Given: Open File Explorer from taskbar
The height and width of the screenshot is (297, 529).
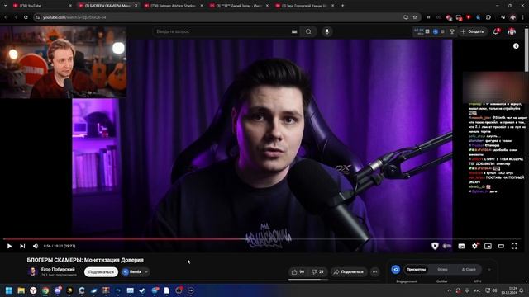Looking at the screenshot, I should 21,290.
